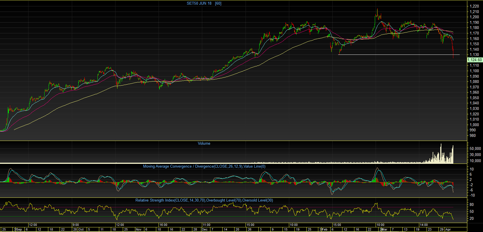Click the current price tag 1,124.60
The image size is (483, 232).
(475, 60)
